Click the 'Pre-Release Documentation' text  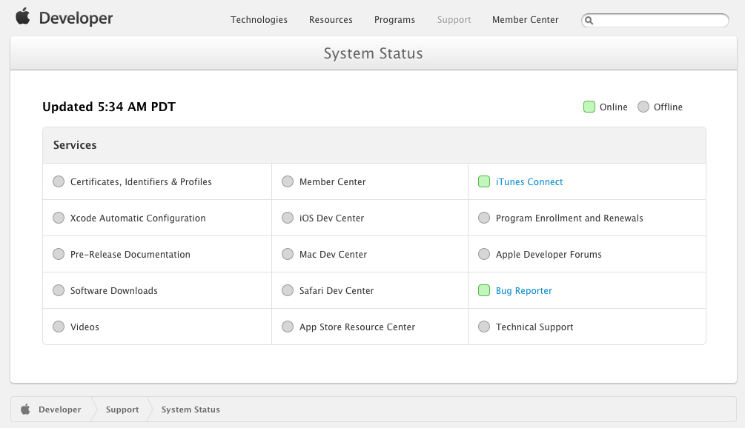point(130,254)
